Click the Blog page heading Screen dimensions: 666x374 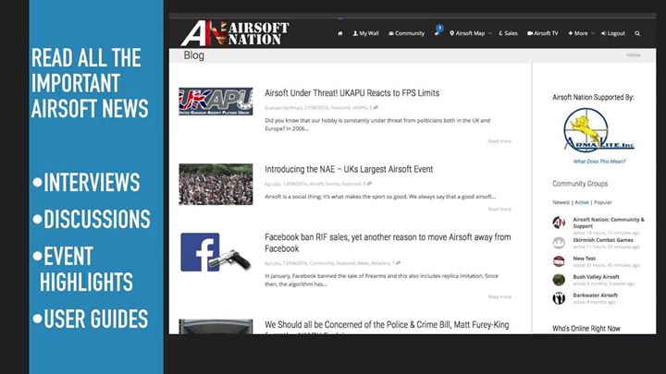click(193, 55)
